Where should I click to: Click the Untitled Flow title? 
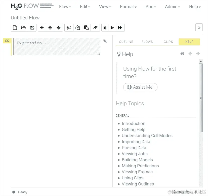click(x=25, y=18)
